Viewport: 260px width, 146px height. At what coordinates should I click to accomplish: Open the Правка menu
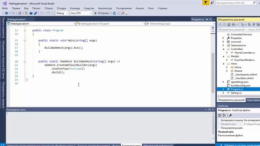click(x=16, y=8)
